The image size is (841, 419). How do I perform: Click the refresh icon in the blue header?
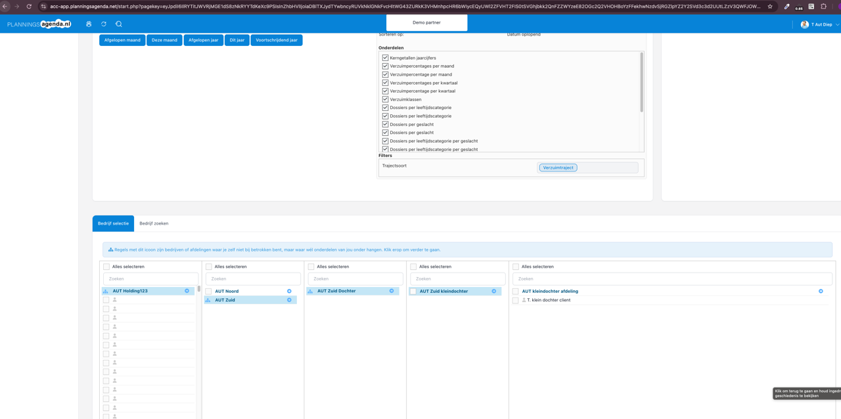[x=104, y=24]
